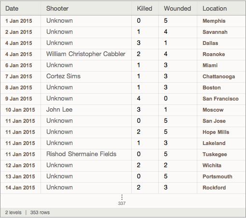Open the San Jose location link
Viewport: 246px width, 218px height.
click(214, 121)
